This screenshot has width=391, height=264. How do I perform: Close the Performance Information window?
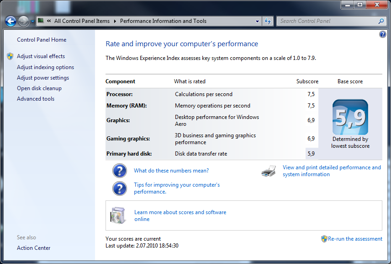pos(377,5)
